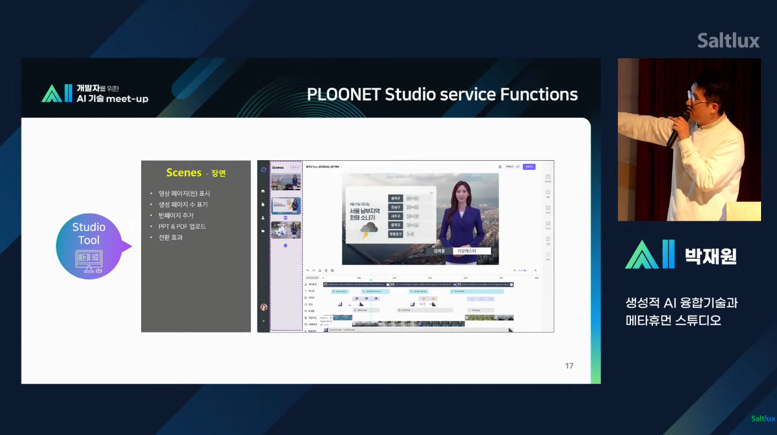This screenshot has width=777, height=435.
Task: Click the cyan playhead timeline marker
Action: click(x=371, y=280)
